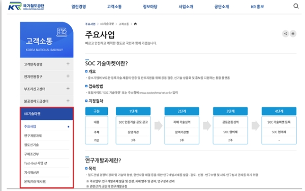Click the 개요 subheading
Image resolution: width=305 pixels, height=191 pixels.
(92, 71)
